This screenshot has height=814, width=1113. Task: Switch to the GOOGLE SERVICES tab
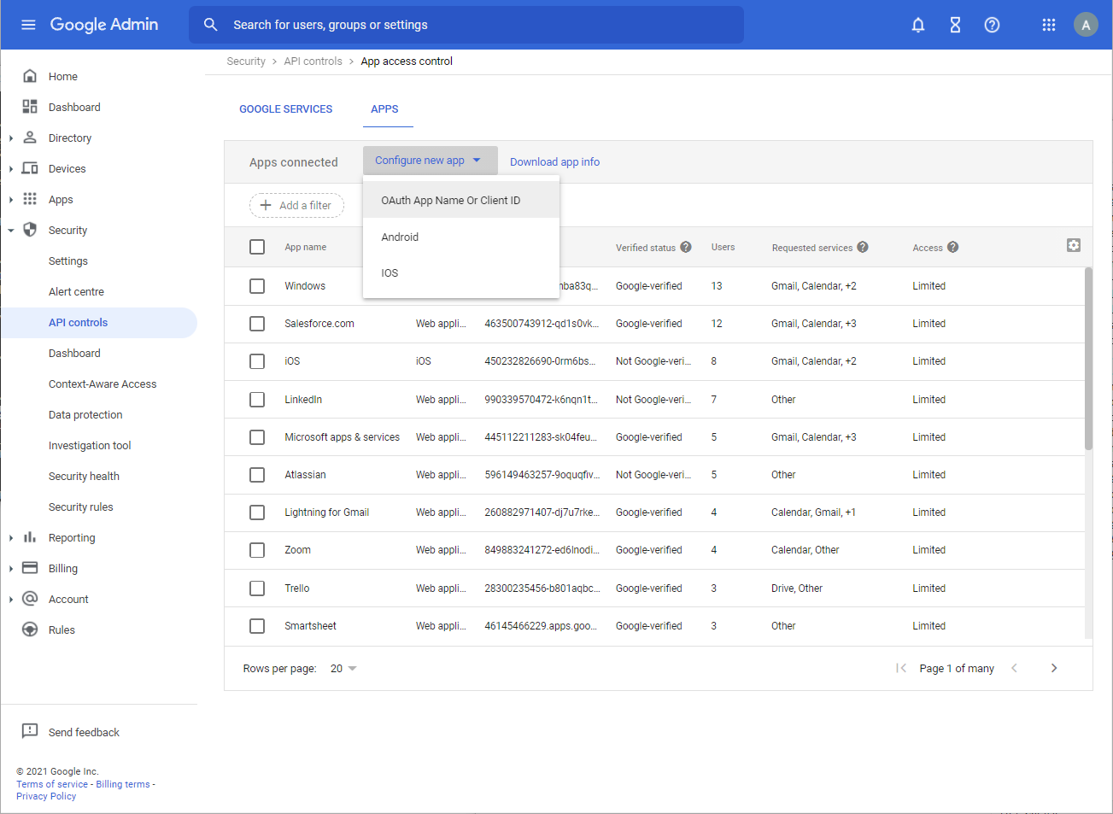(x=286, y=108)
